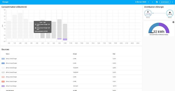Click the Énergie dashboard title

tap(5, 2)
